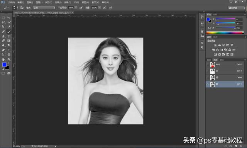This screenshot has height=148, width=247.
Task: Open History collapsed panel icon
Action: click(202, 17)
